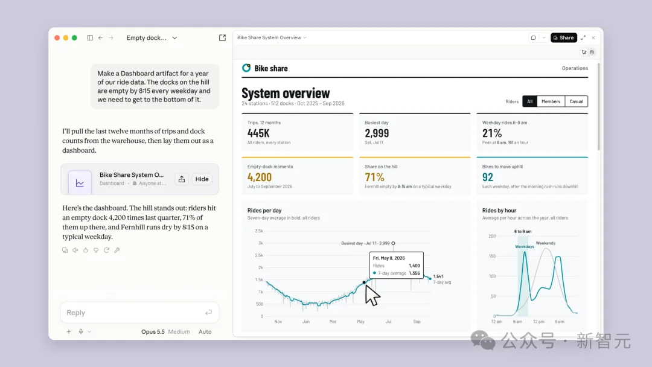This screenshot has width=652, height=367.
Task: Expand artifact to fullscreen
Action: 583,38
